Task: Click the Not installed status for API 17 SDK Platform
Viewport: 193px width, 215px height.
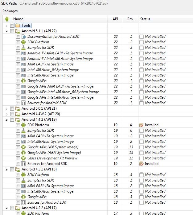Action: pyautogui.click(x=155, y=213)
